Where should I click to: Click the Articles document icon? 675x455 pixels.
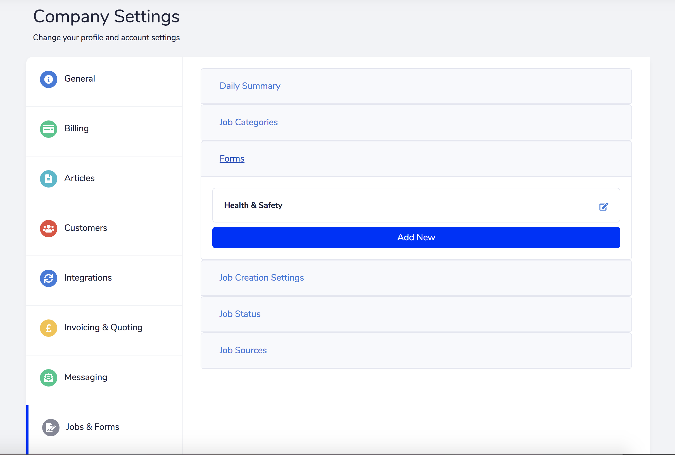(48, 179)
